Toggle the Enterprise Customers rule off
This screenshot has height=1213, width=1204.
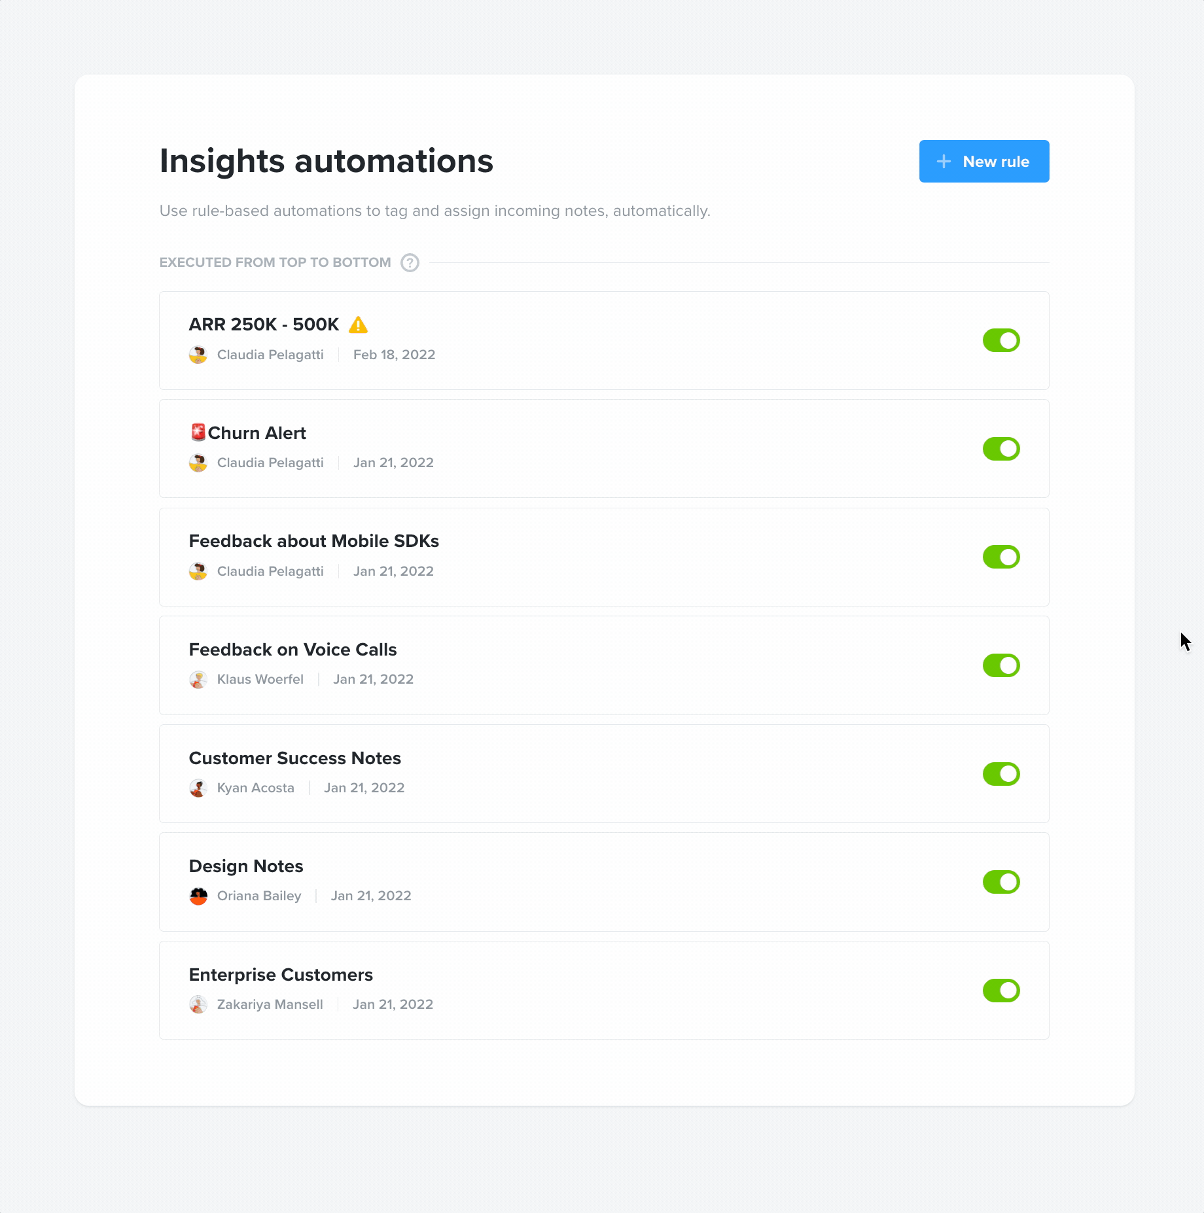[x=1001, y=991]
